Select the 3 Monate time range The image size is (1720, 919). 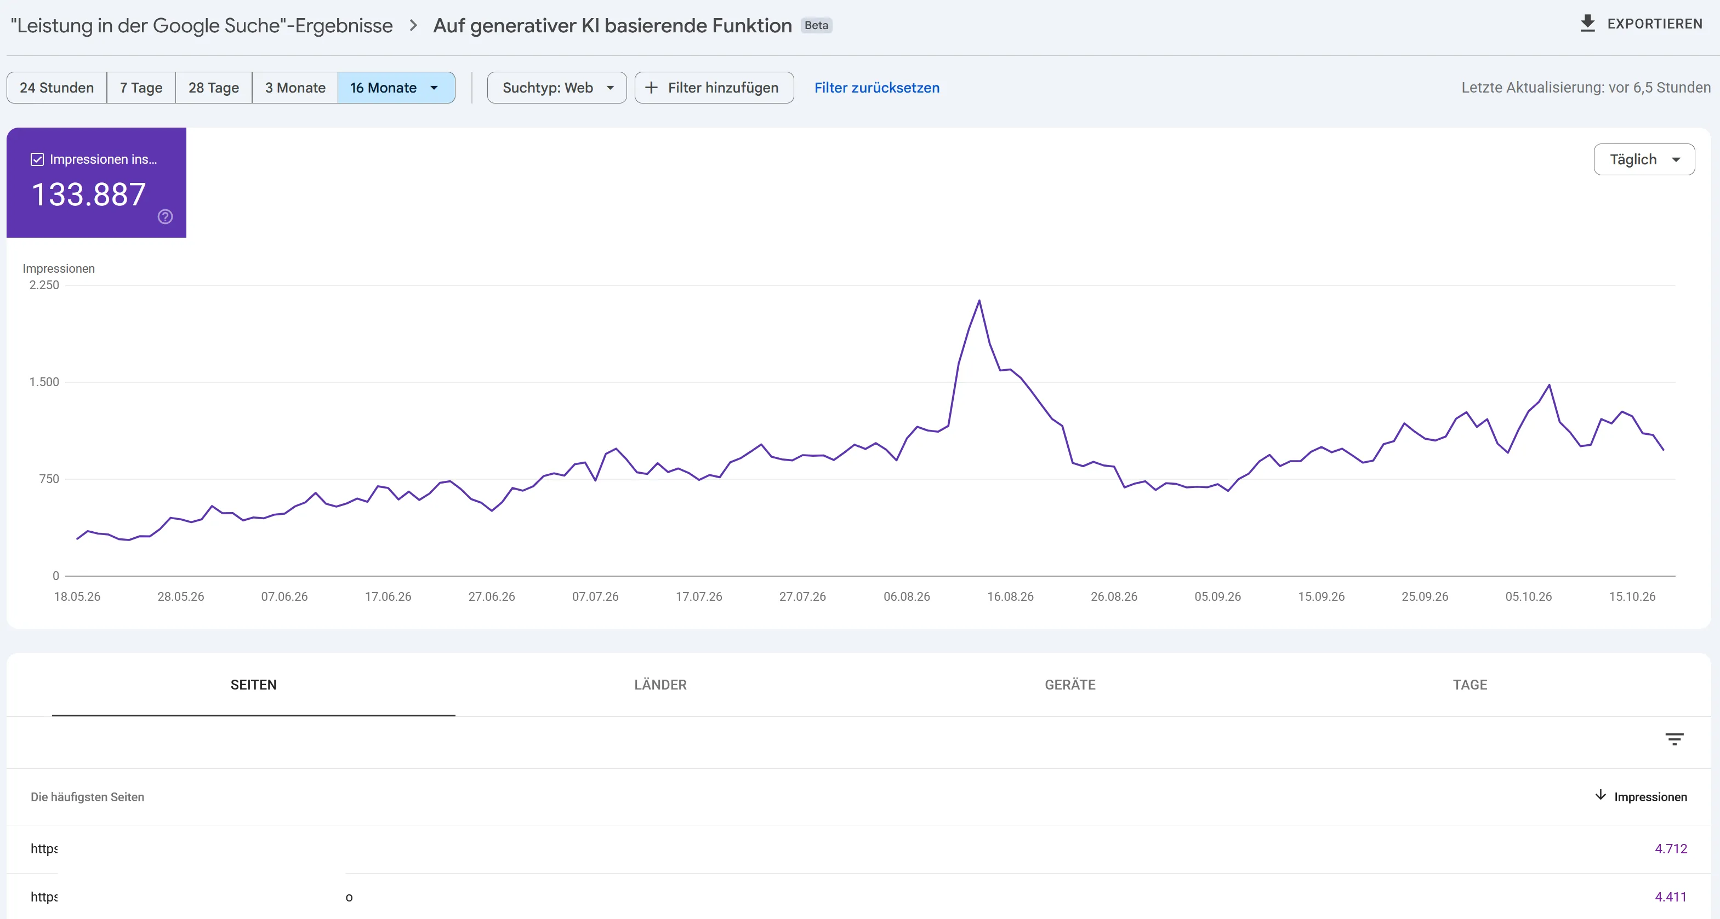click(295, 88)
